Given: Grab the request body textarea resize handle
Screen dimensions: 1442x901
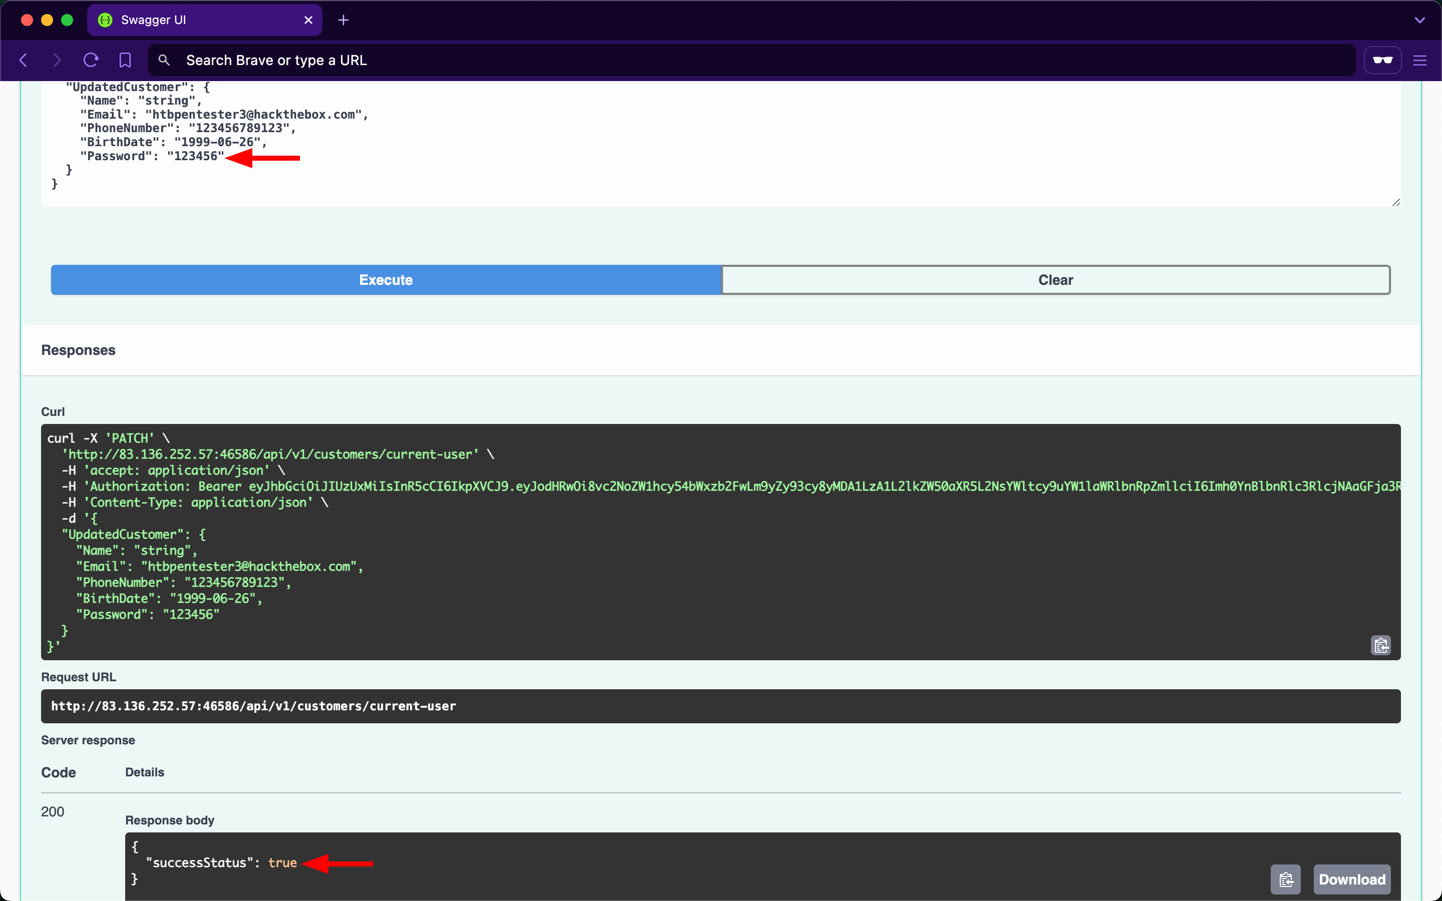Looking at the screenshot, I should click(1395, 202).
